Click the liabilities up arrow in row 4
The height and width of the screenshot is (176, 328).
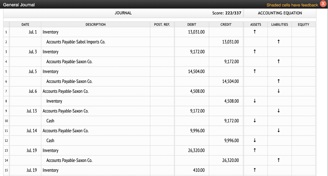tap(278, 62)
